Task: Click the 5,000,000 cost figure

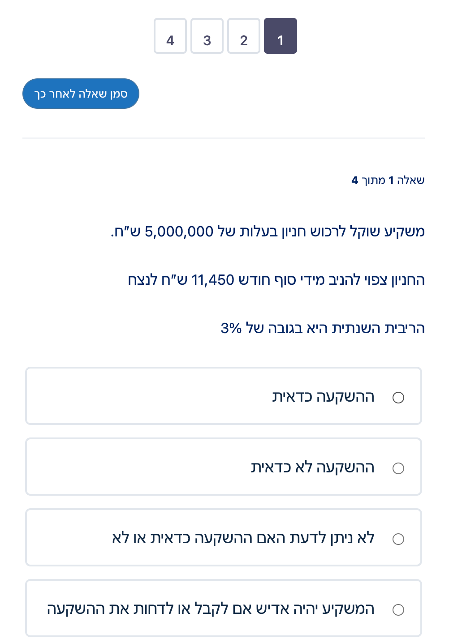Action: [179, 232]
